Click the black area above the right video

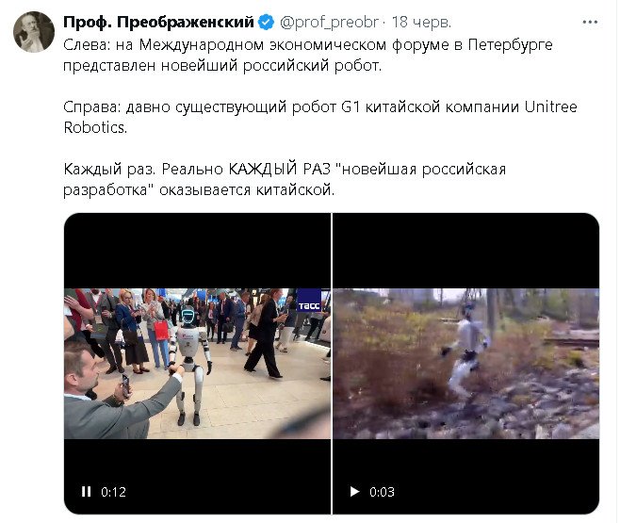466,251
